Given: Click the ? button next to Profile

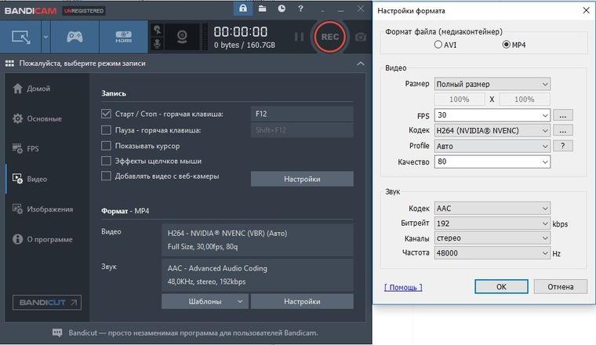Looking at the screenshot, I should point(562,146).
